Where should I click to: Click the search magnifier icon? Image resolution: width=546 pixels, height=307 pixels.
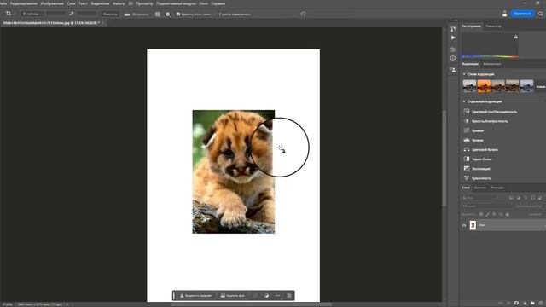pos(540,14)
